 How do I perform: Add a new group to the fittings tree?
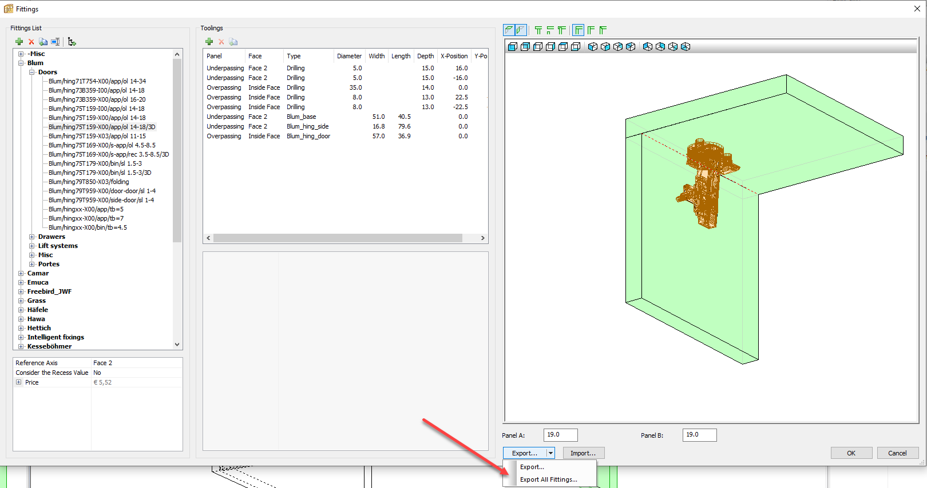pos(72,42)
